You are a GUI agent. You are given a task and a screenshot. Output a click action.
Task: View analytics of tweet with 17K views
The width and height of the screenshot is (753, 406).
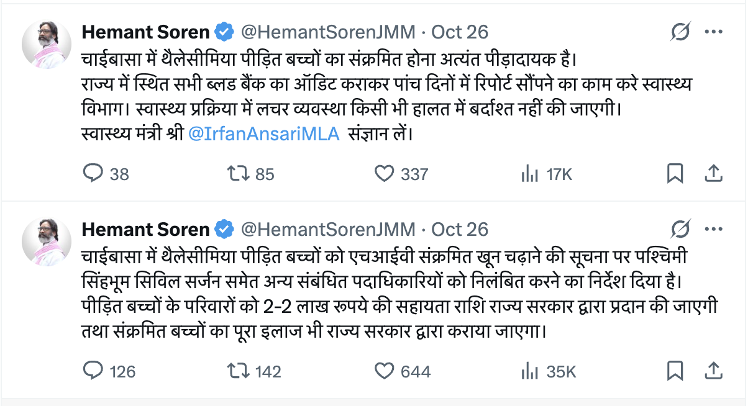tap(530, 174)
